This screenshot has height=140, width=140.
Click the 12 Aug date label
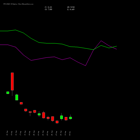[x=7, y=133]
